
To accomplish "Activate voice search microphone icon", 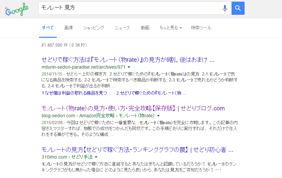I will point(225,8).
